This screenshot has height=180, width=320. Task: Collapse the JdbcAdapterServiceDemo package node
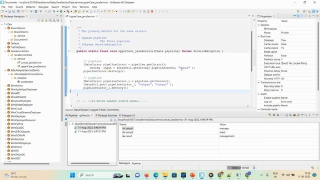pos(5,70)
